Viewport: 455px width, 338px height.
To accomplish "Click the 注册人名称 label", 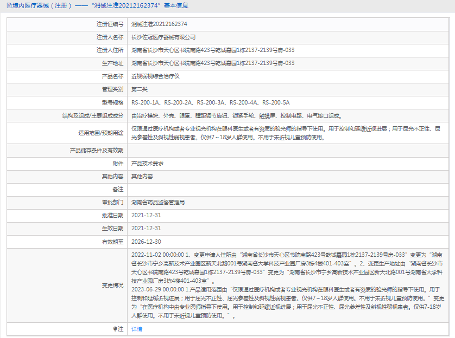I will [110, 37].
